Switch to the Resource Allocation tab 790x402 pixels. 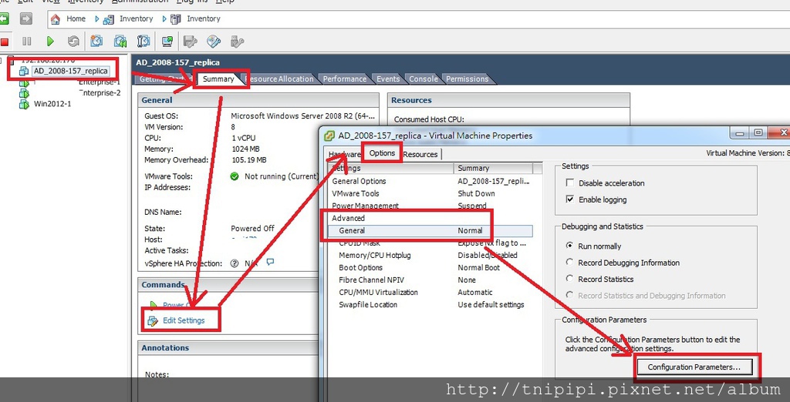pos(279,79)
